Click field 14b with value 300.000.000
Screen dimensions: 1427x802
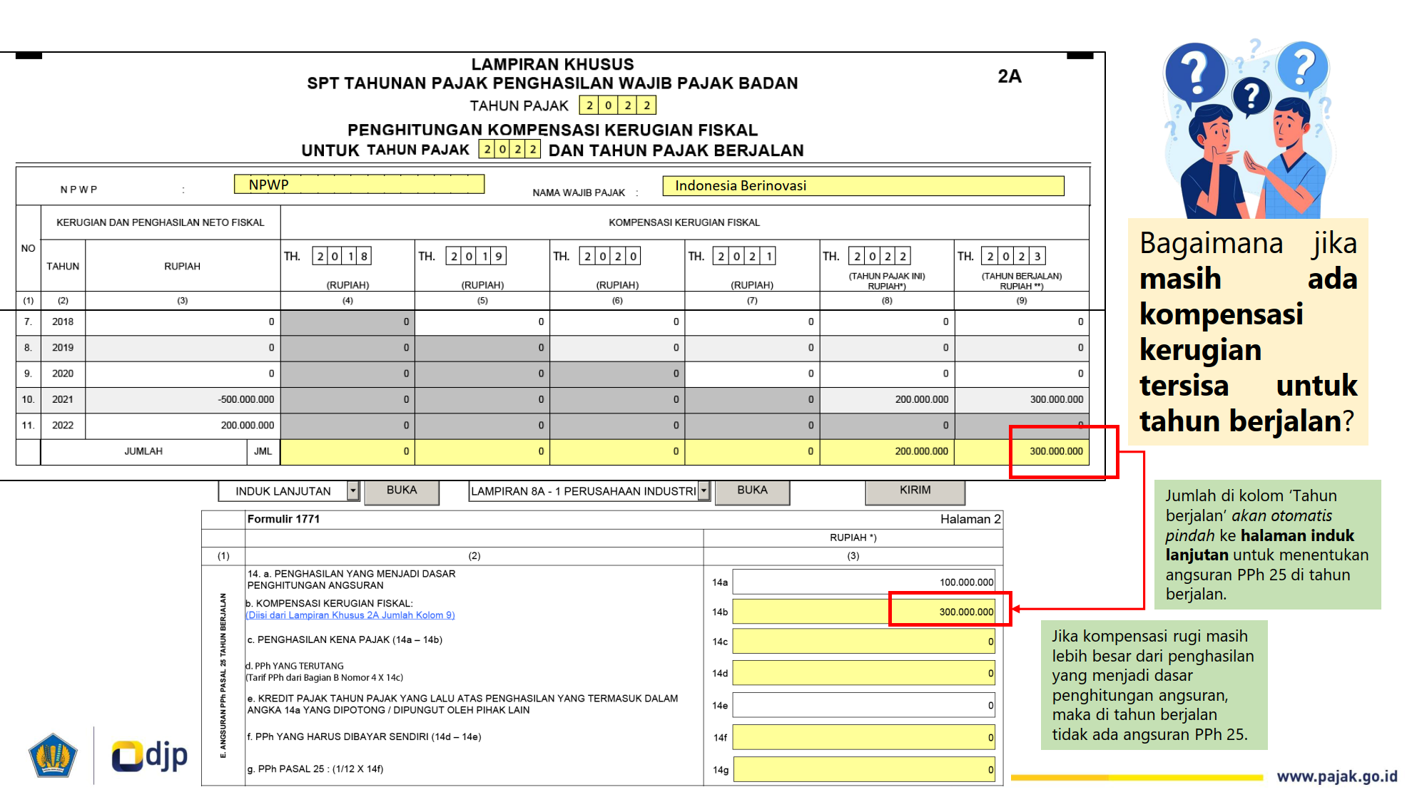click(x=864, y=612)
